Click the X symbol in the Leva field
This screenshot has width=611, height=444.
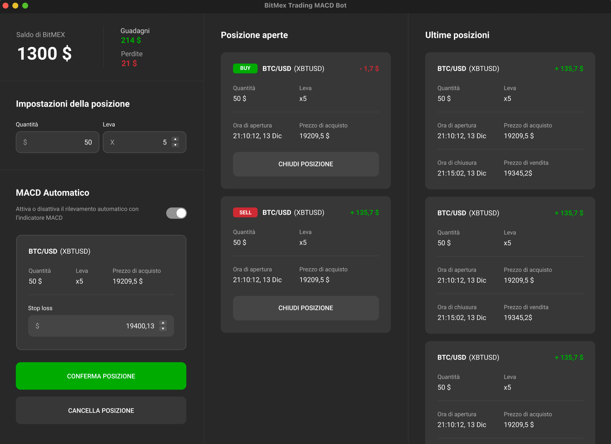pyautogui.click(x=112, y=142)
